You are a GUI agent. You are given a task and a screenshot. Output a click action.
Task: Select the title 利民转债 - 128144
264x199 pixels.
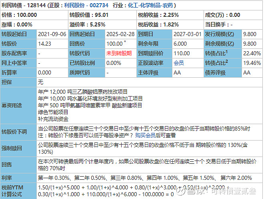24,5
